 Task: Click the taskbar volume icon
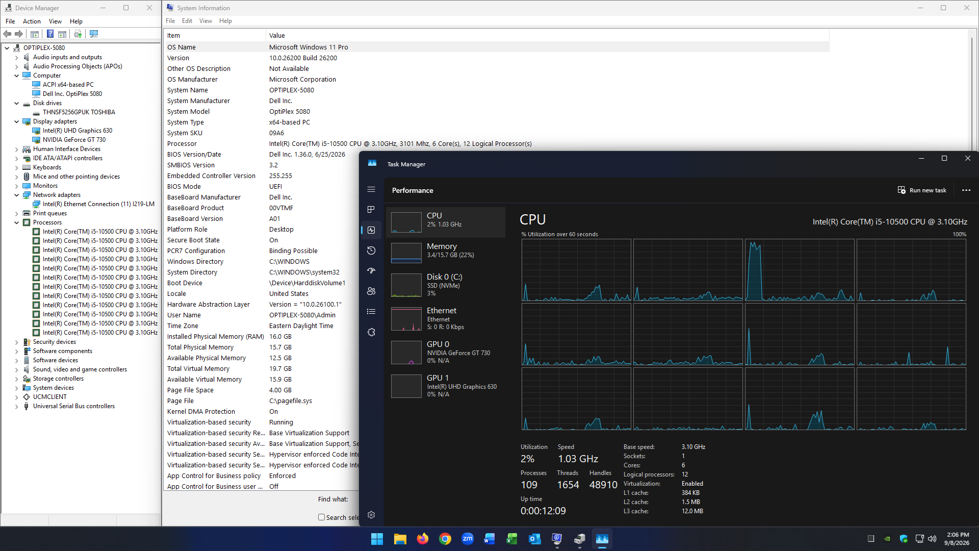tap(933, 539)
